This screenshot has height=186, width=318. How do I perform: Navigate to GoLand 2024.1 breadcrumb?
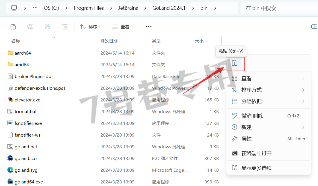169,8
